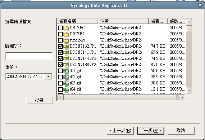Click the vertical scrollbar down arrow
The width and height of the screenshot is (205, 140).
(189, 90)
